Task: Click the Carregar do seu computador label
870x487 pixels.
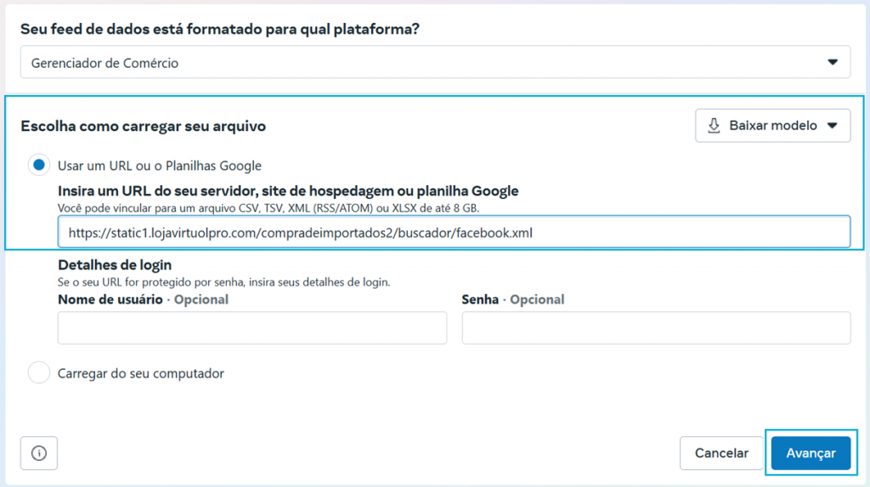Action: tap(141, 373)
